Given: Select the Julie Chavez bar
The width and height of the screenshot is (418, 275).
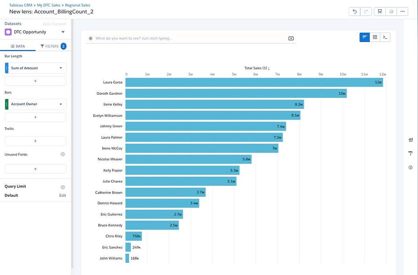Looking at the screenshot, I should tap(181, 181).
